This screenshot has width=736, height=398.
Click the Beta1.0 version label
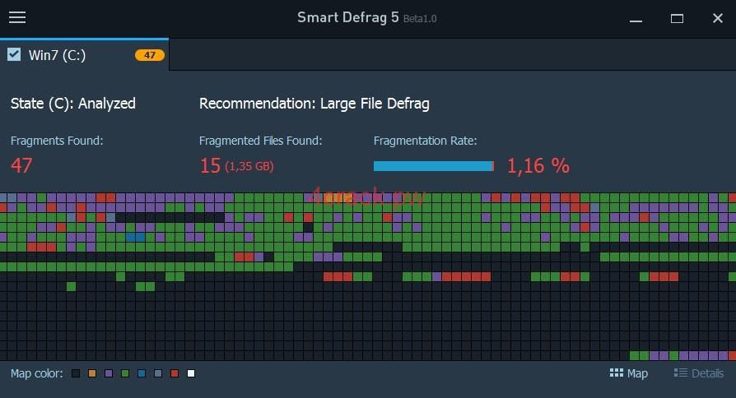(x=420, y=19)
